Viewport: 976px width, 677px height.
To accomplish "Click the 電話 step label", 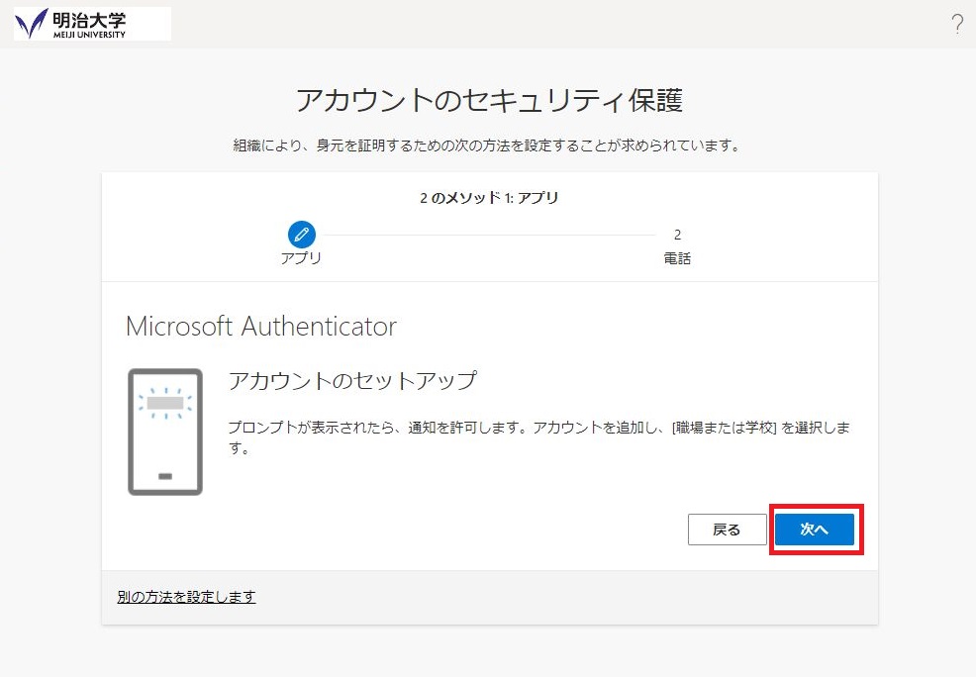I will [677, 258].
